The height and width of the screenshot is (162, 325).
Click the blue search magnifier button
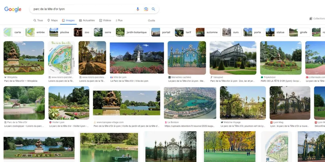tap(153, 9)
